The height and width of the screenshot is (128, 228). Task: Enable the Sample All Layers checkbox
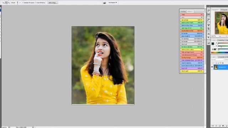pos(23,2)
